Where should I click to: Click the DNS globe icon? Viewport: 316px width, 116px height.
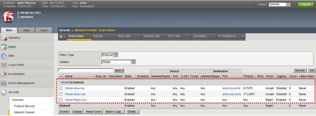[x=4, y=56]
